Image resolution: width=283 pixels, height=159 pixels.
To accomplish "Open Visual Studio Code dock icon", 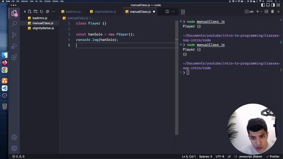I will tap(4, 88).
